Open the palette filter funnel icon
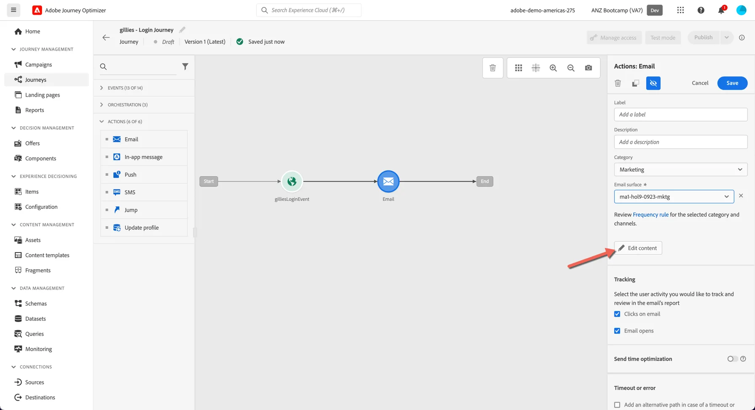Screen dimensions: 755x410 pos(185,67)
